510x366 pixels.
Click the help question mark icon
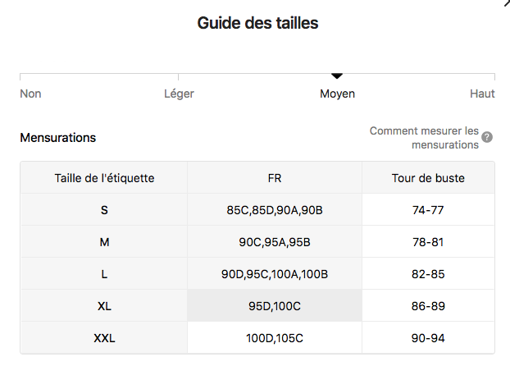click(x=487, y=137)
